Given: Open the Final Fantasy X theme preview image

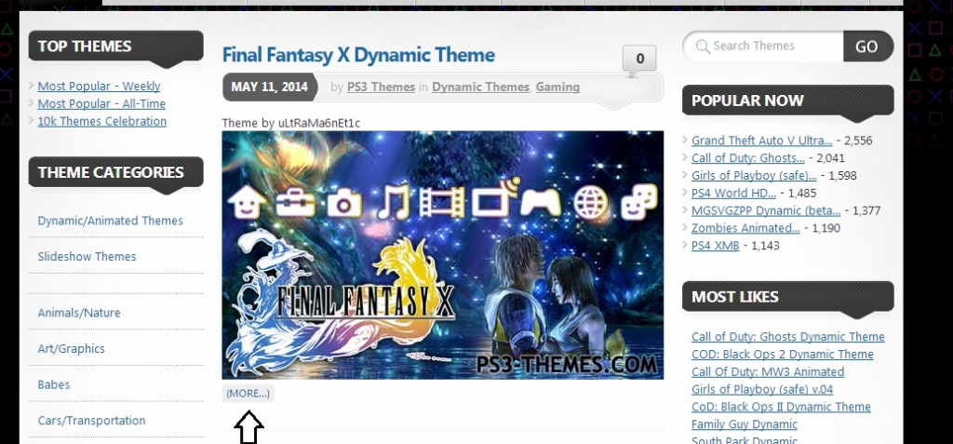Looking at the screenshot, I should (442, 255).
